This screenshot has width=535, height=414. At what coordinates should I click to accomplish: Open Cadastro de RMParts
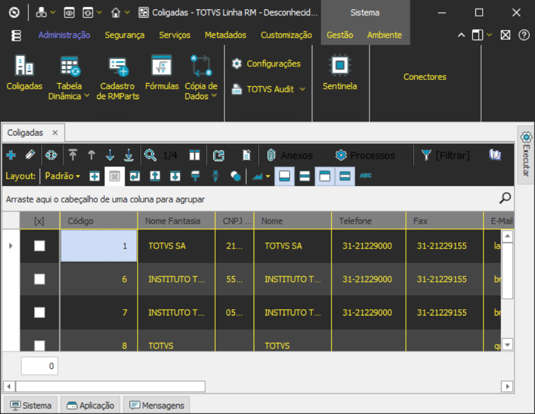pyautogui.click(x=118, y=77)
